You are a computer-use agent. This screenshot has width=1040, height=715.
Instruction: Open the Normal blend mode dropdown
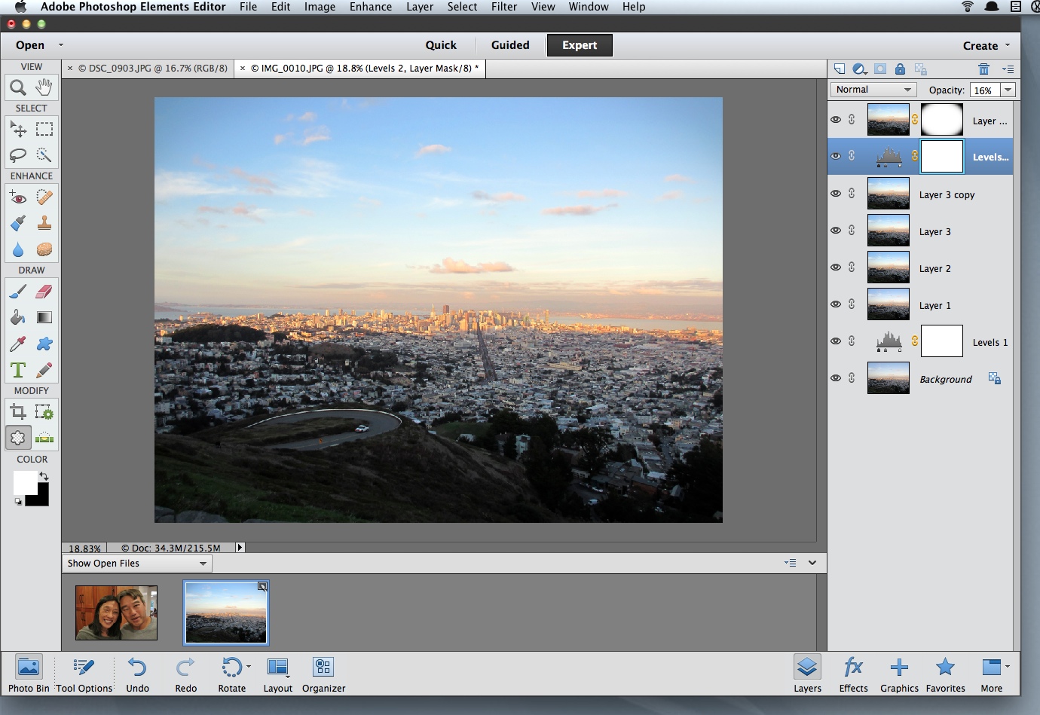point(873,90)
